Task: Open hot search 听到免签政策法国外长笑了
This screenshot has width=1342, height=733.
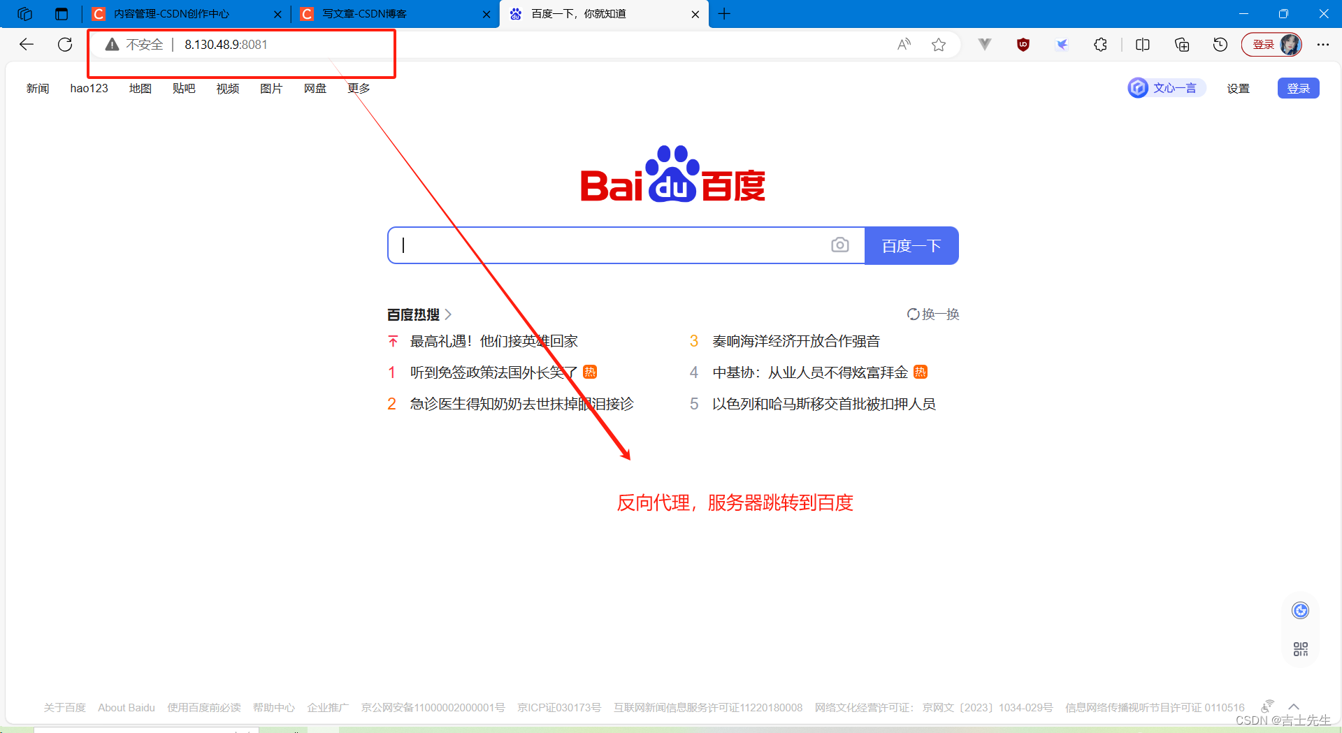Action: (493, 372)
